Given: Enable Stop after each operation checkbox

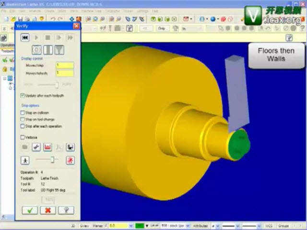Looking at the screenshot, I should 23,126.
